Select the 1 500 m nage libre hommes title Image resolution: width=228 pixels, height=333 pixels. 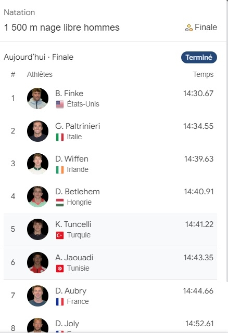[x=62, y=28]
